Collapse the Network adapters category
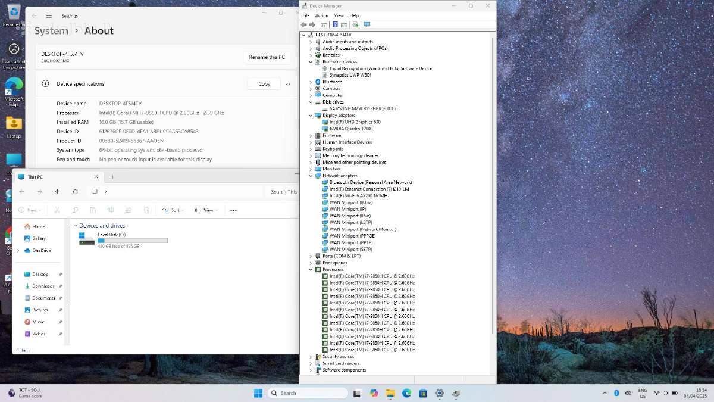This screenshot has width=714, height=402. click(311, 176)
